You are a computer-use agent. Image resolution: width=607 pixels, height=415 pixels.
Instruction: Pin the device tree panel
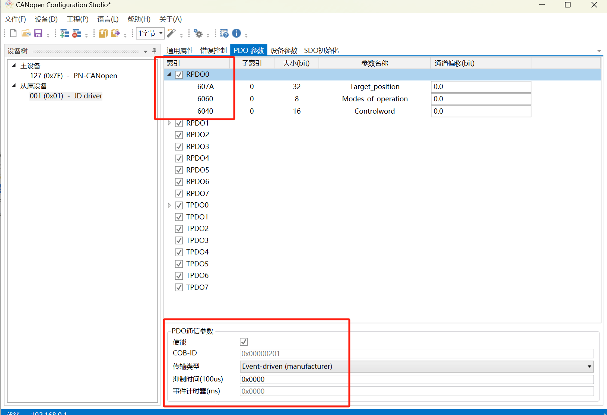pos(154,51)
